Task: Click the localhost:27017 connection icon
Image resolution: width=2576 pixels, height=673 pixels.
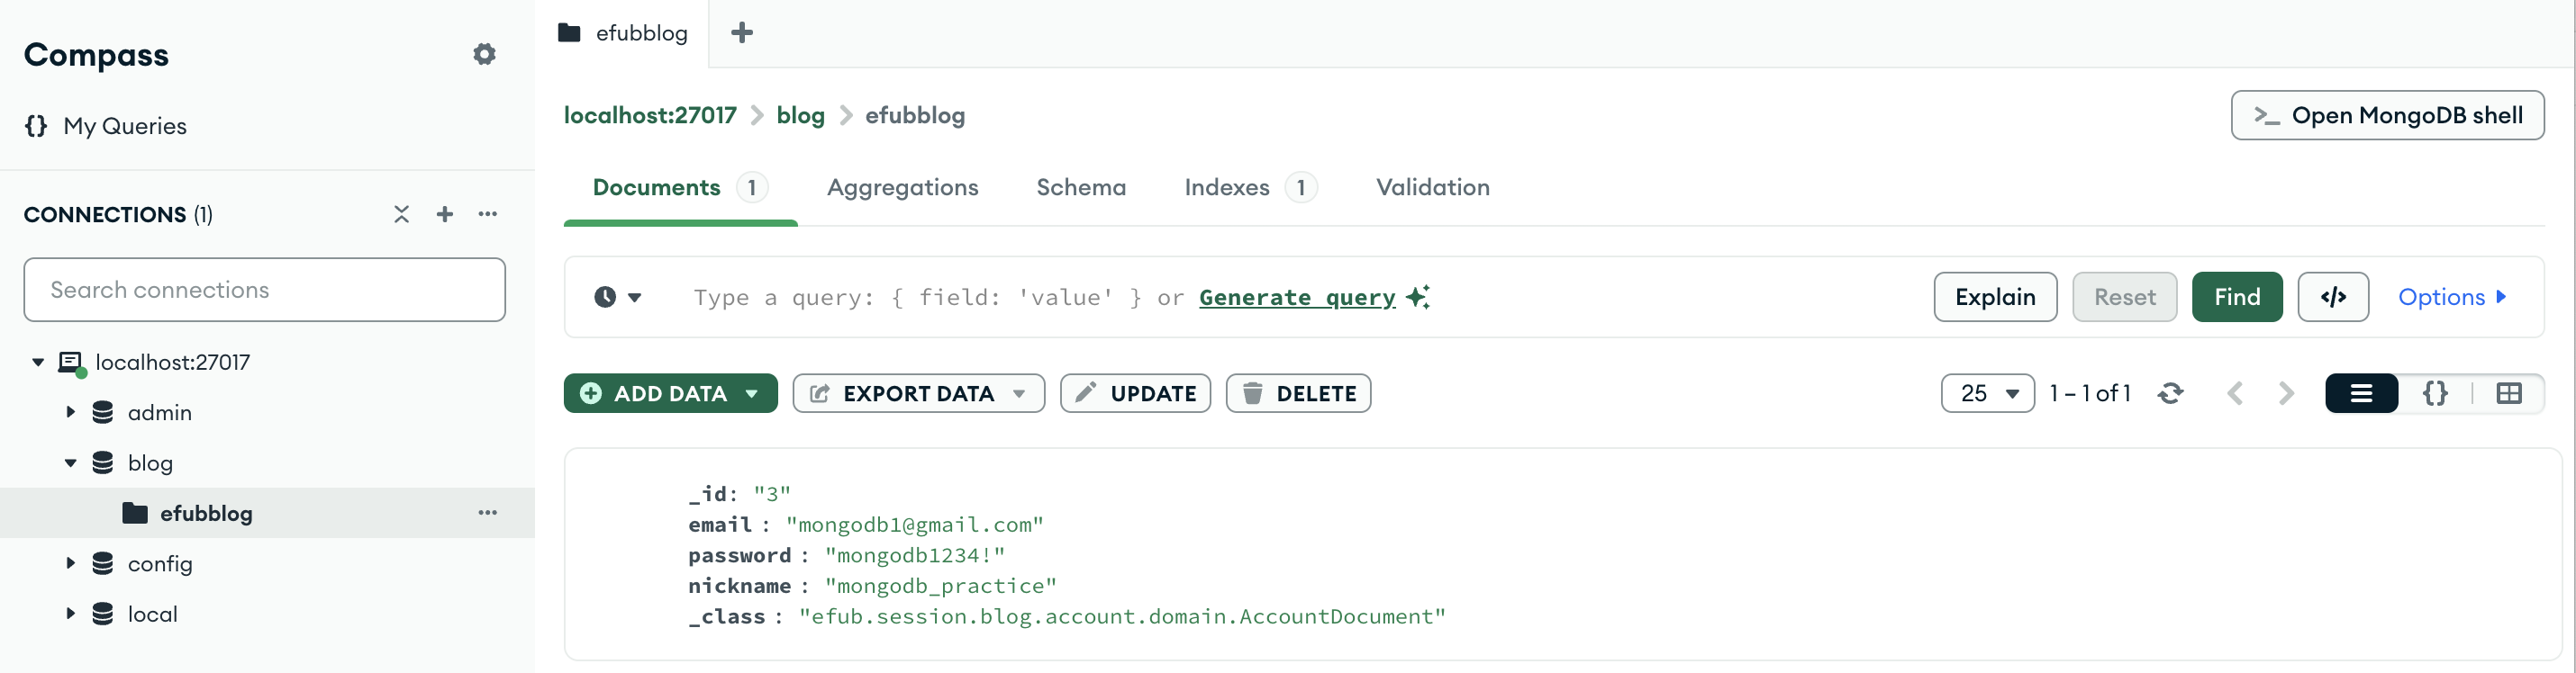Action: (x=71, y=363)
